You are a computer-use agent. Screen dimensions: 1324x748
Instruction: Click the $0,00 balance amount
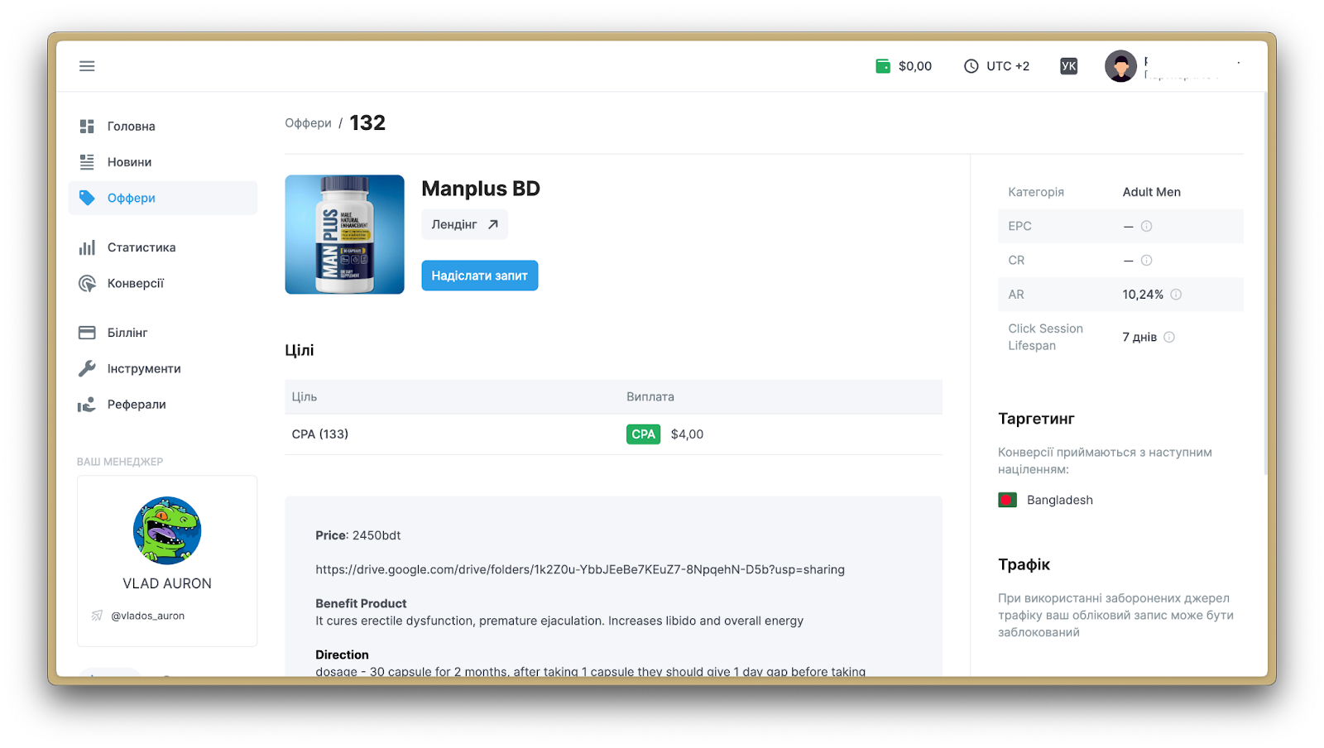[915, 66]
